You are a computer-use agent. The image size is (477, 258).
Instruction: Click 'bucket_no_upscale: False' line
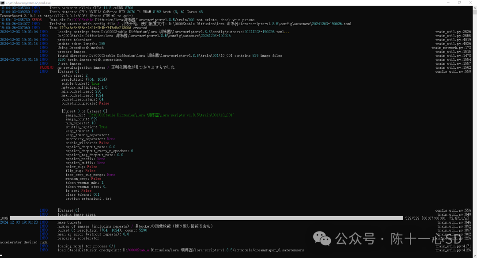pos(85,103)
